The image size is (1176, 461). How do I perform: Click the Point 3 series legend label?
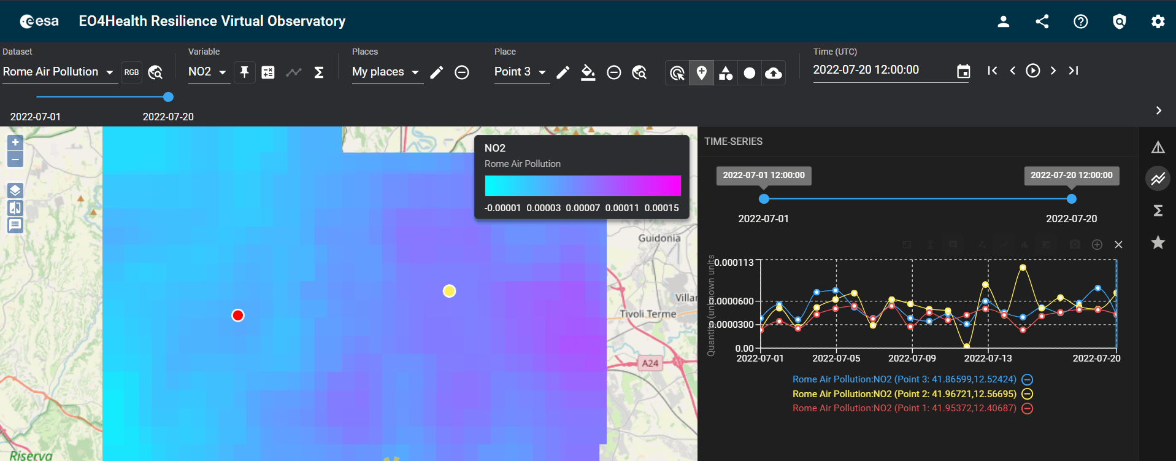904,379
